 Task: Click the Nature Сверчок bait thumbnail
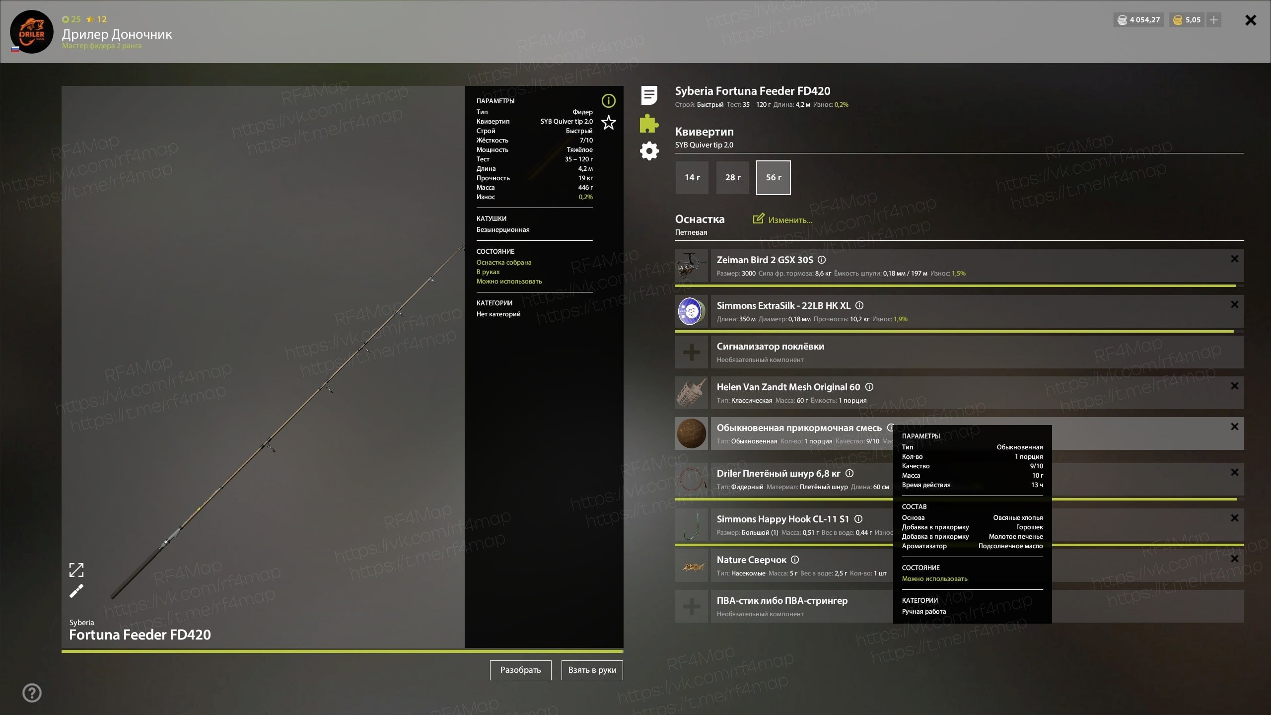tap(692, 566)
